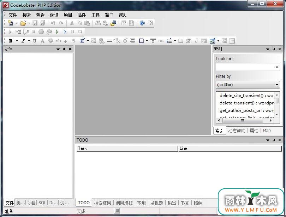Click the Full Screen arrows icon
The height and width of the screenshot is (217, 286).
click(150, 23)
